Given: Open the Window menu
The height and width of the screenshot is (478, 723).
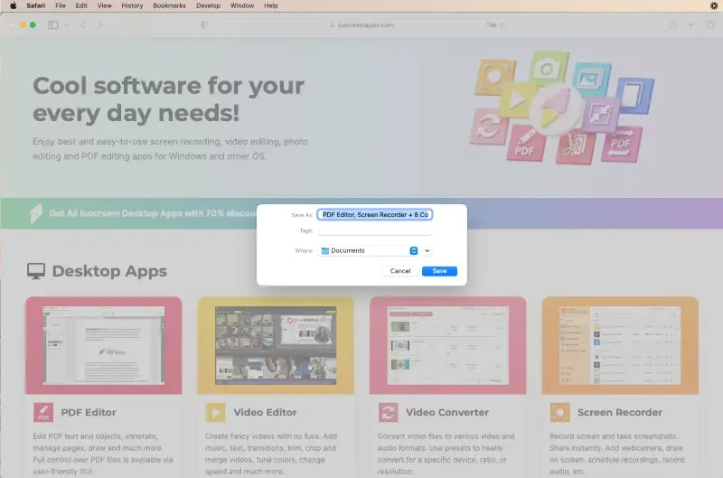Looking at the screenshot, I should [241, 5].
